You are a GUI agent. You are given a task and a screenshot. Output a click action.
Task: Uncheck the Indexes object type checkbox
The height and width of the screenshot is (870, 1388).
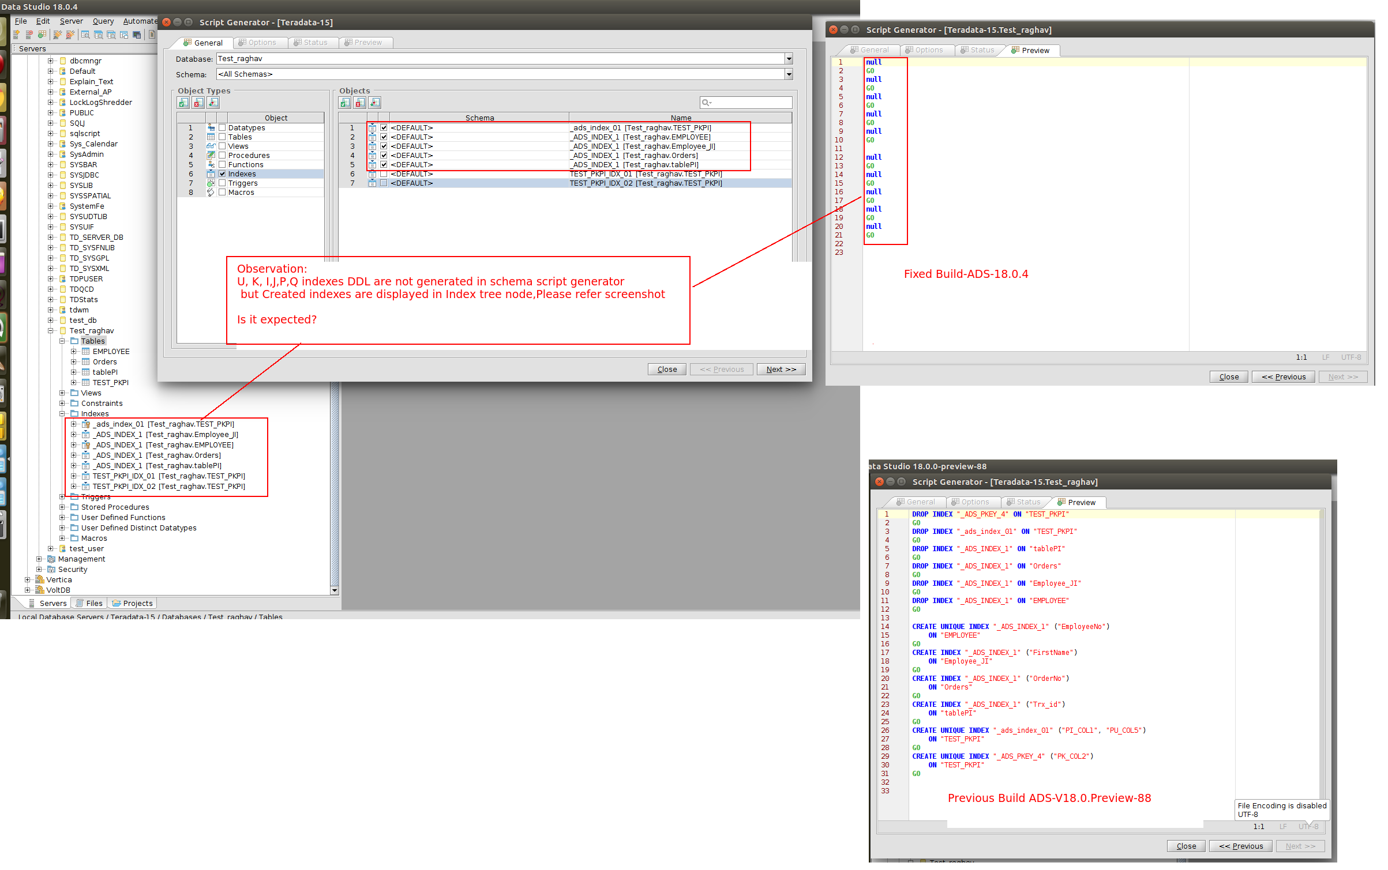(222, 174)
